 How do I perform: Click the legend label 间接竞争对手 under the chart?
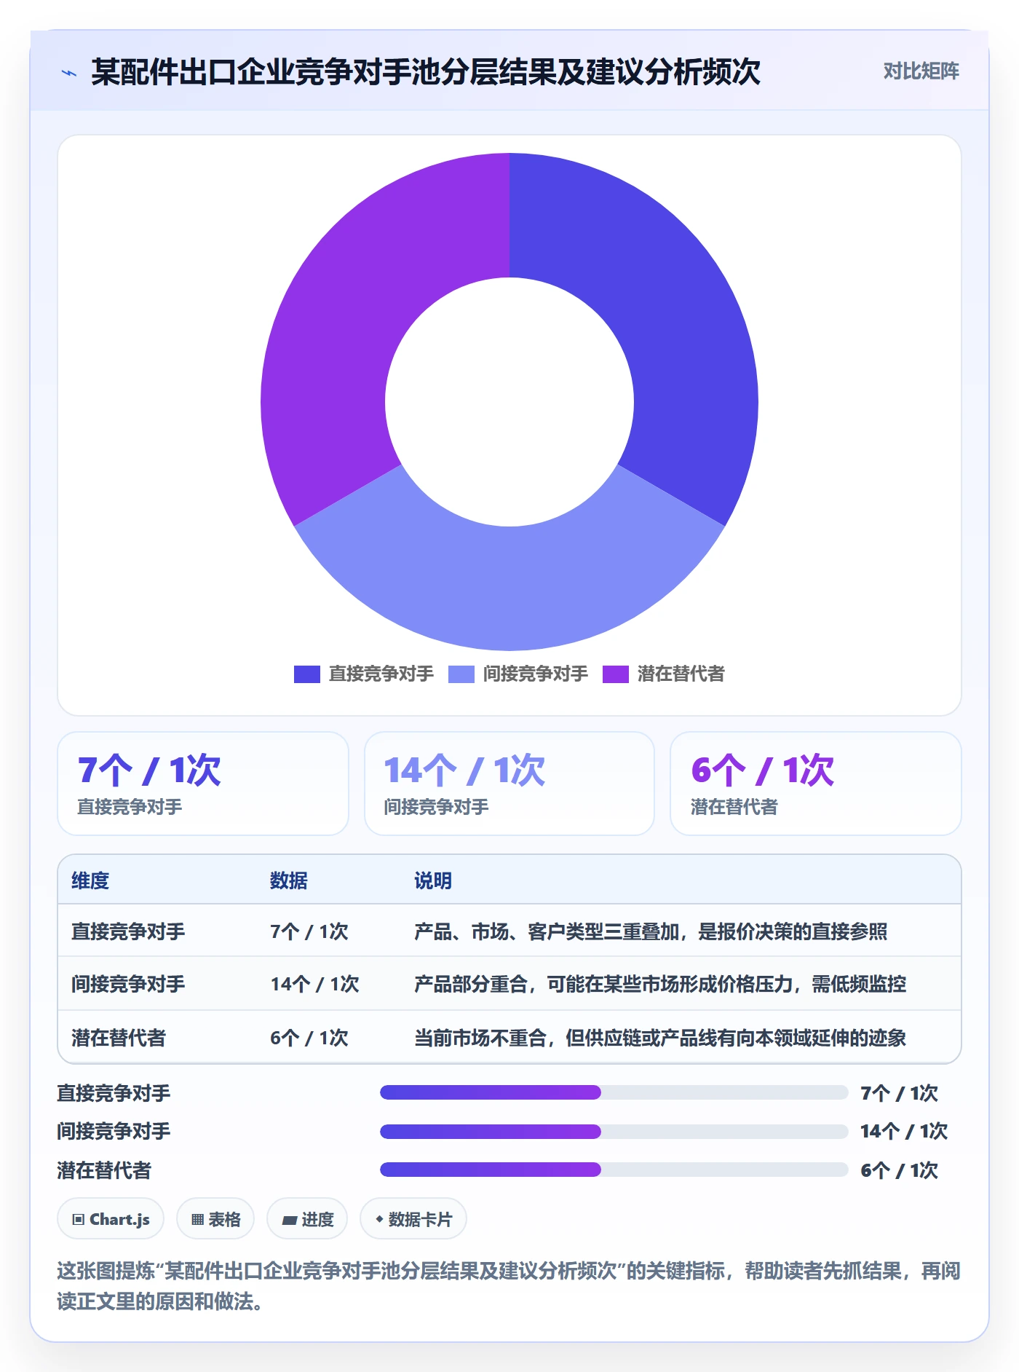tap(536, 674)
